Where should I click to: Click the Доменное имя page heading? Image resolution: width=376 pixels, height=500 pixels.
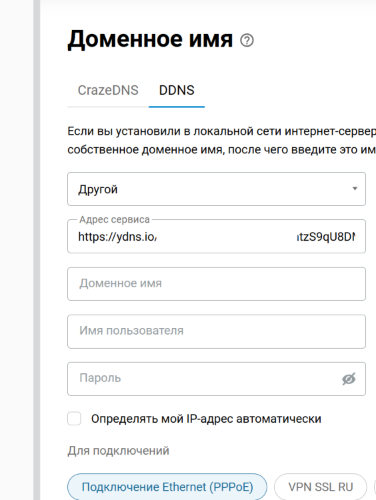150,40
